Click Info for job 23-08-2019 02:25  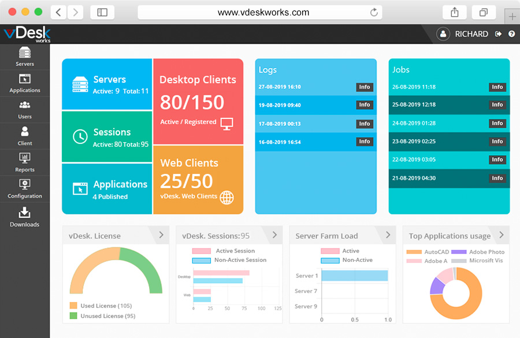[497, 142]
